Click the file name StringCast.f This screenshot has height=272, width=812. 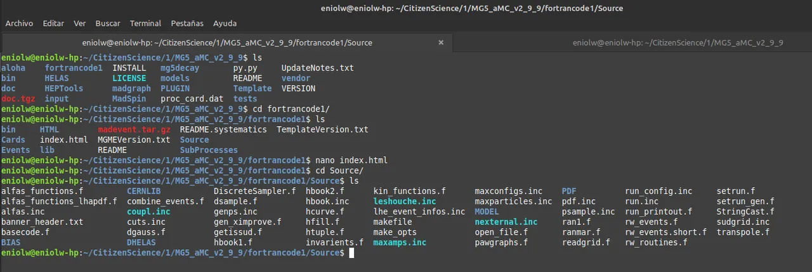click(745, 212)
